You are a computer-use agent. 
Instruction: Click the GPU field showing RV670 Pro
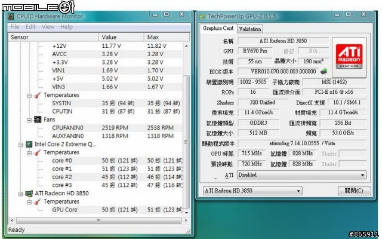tap(255, 51)
